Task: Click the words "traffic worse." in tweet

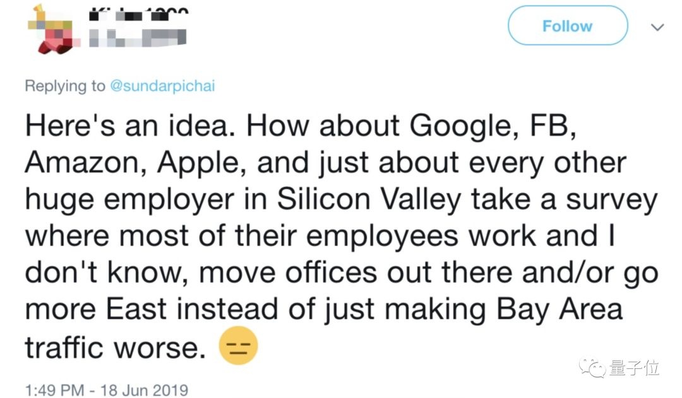Action: [115, 348]
